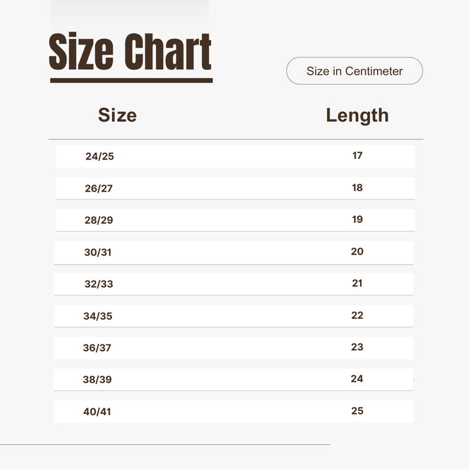
Task: Select the Length column header
Action: click(358, 115)
